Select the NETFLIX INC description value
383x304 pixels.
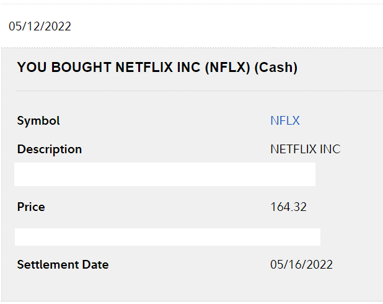[x=305, y=150]
